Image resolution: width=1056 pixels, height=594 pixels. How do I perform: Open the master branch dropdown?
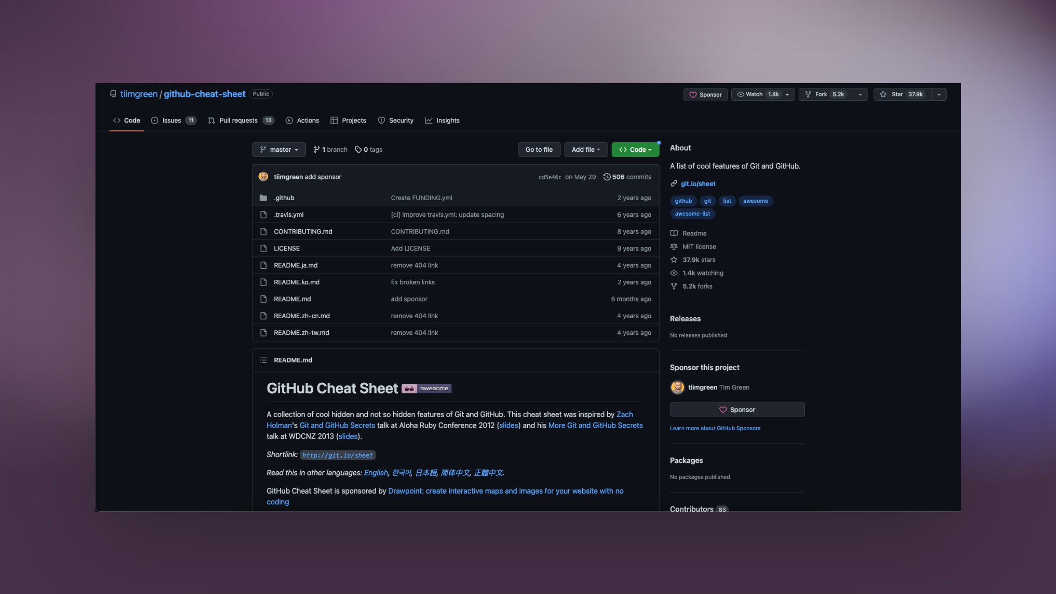[x=279, y=149]
